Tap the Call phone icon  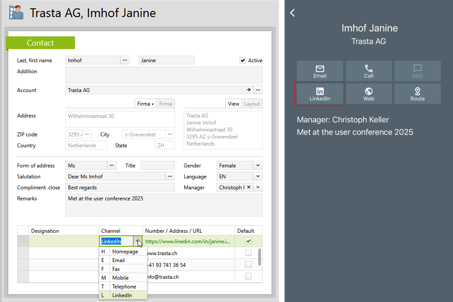click(x=368, y=71)
